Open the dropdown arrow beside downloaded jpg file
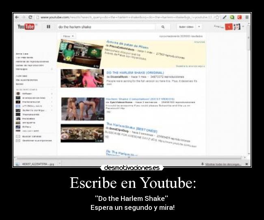 pos(59,164)
